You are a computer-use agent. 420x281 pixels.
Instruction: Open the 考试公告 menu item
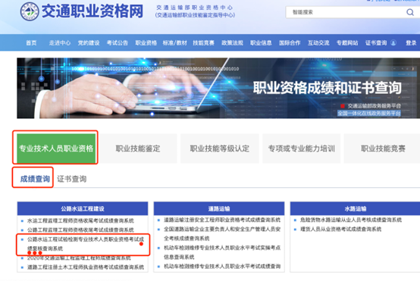pos(118,43)
